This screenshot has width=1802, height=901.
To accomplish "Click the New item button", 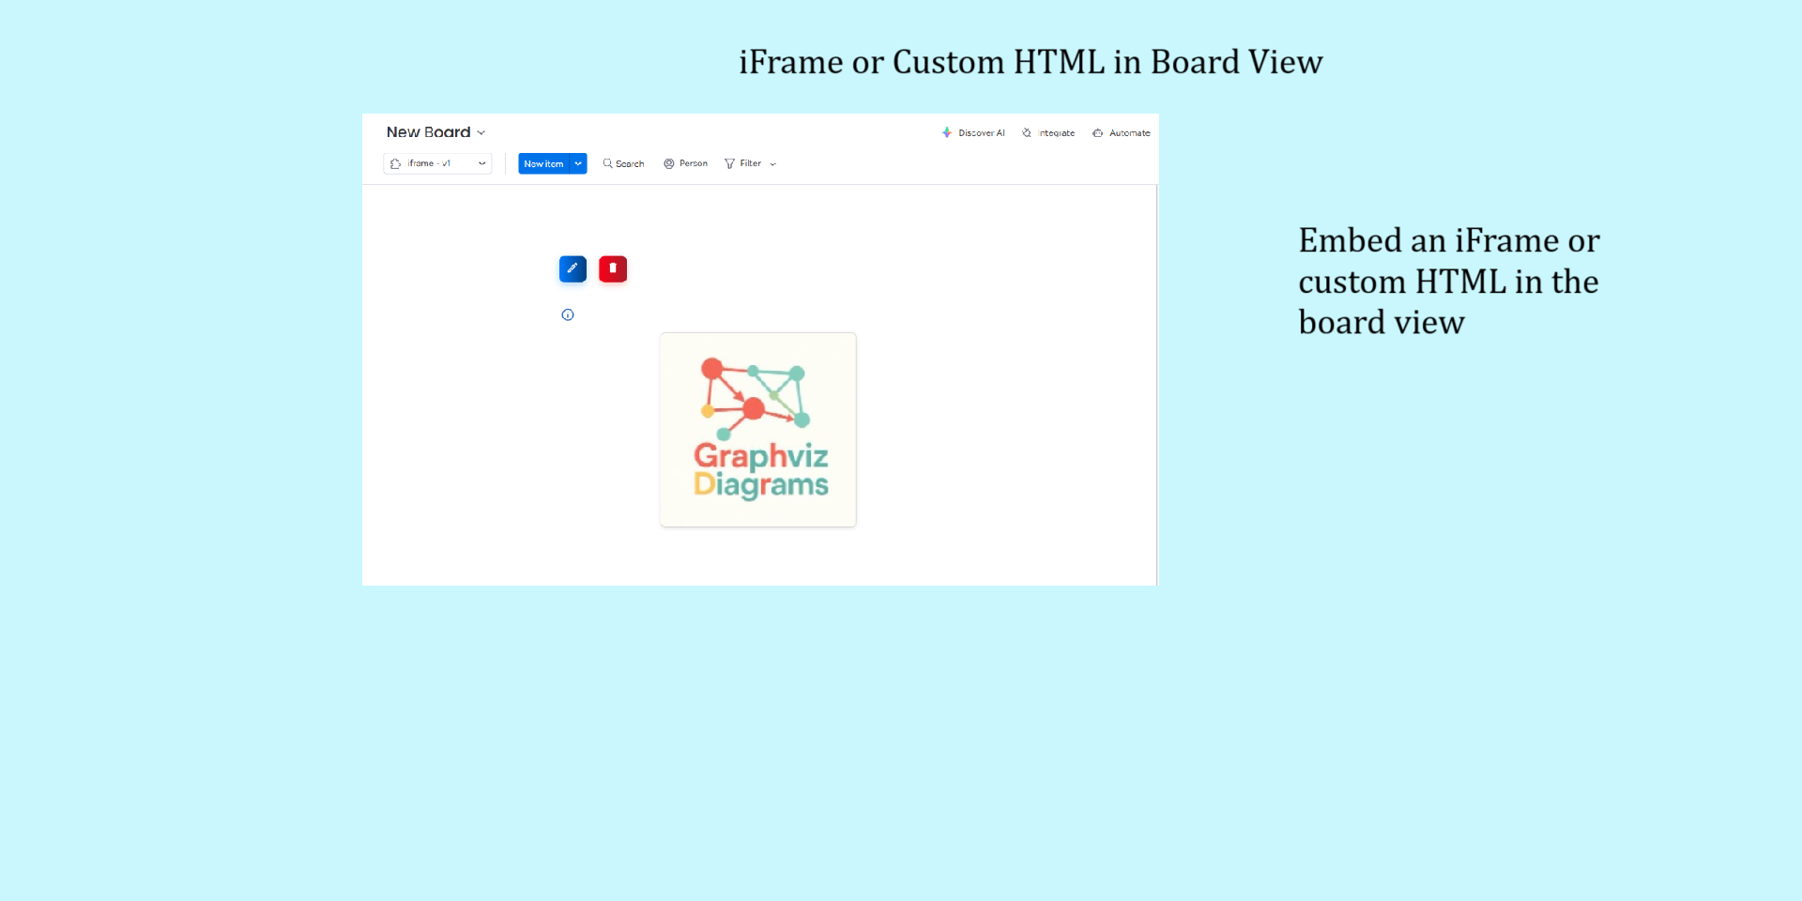I will pos(543,163).
